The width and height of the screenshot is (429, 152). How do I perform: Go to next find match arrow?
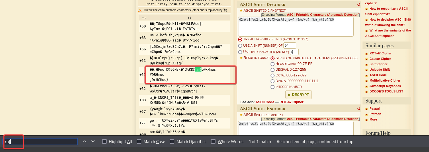pos(93,141)
